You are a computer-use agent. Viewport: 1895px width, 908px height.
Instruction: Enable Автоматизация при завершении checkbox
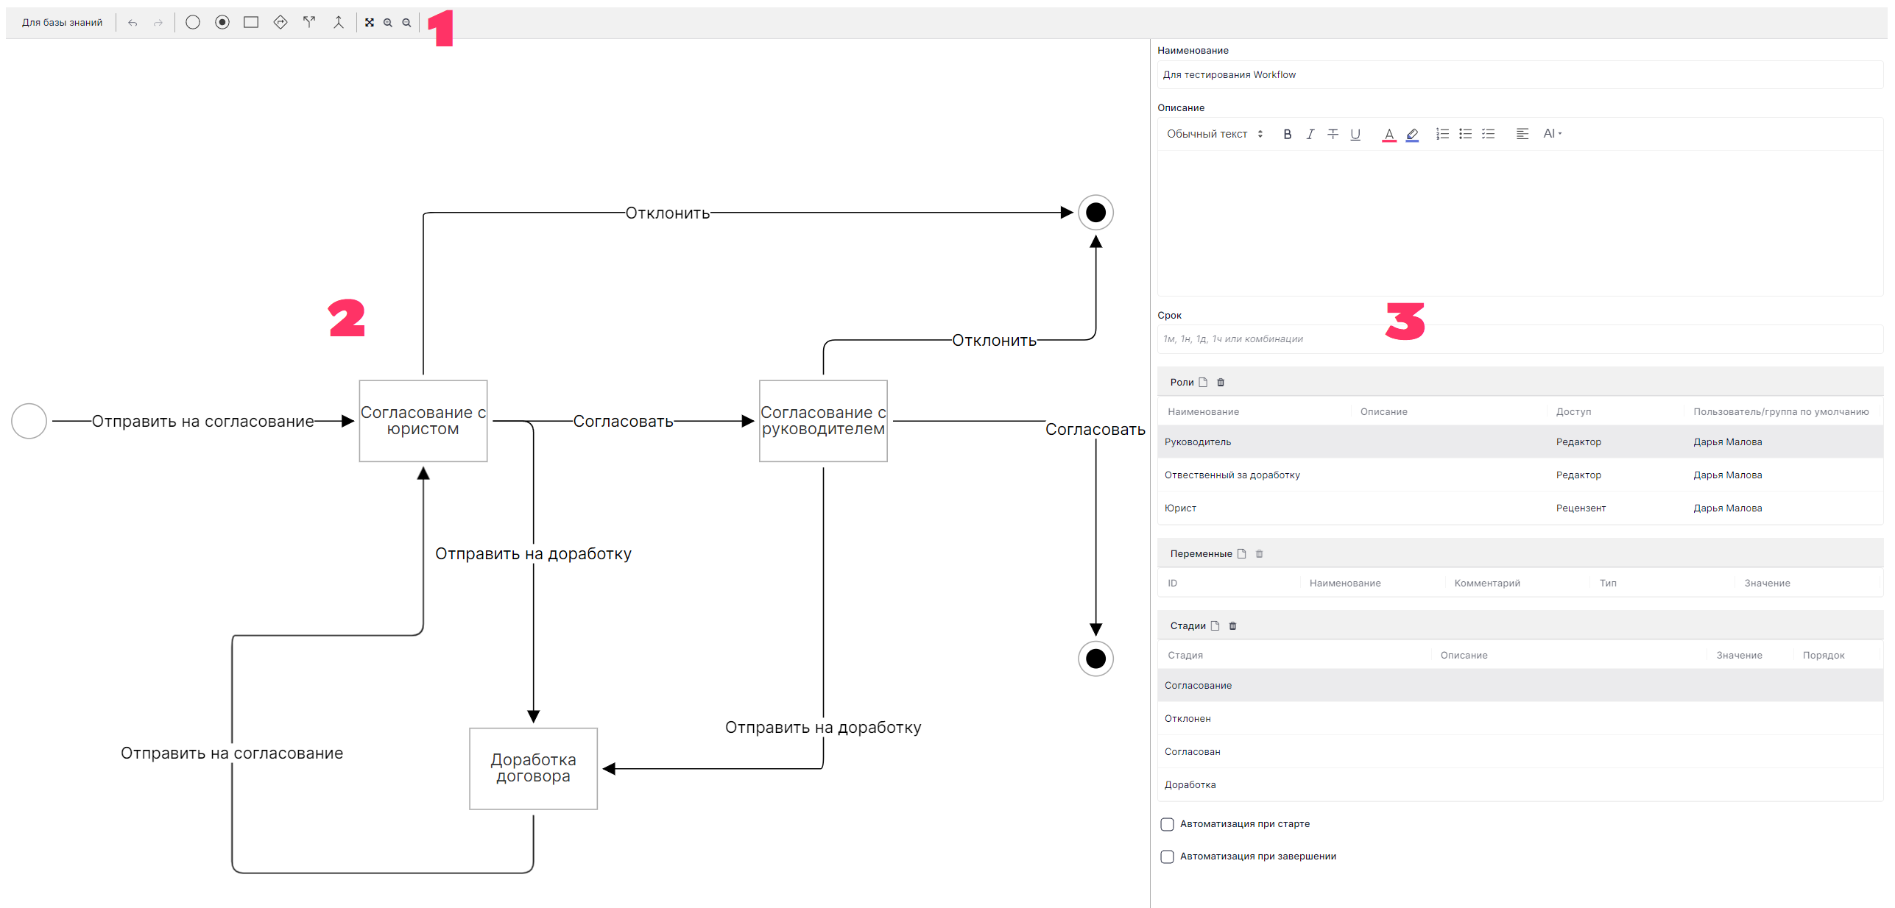(x=1167, y=856)
